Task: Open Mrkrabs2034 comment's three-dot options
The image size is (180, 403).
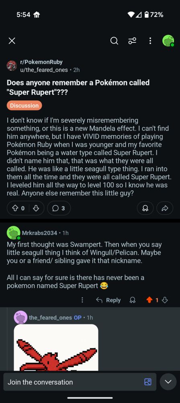Action: click(x=82, y=300)
